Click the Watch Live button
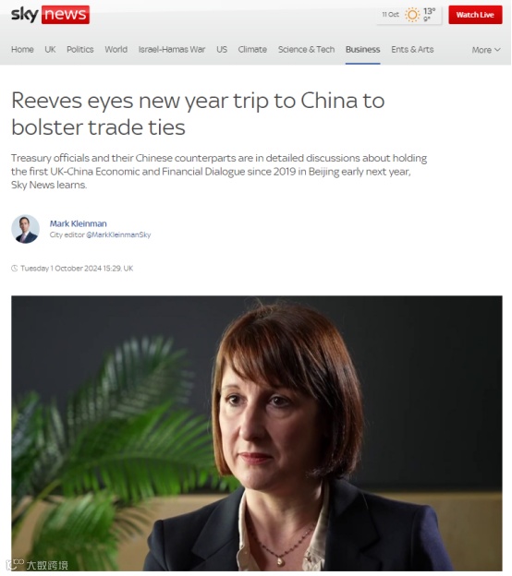Viewport: 512px width, 576px height. click(x=475, y=15)
